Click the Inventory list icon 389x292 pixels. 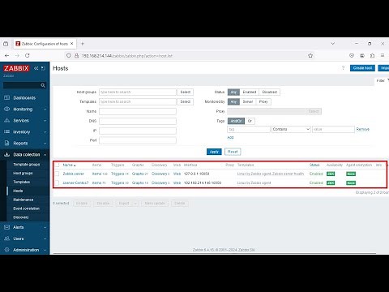tap(7, 131)
